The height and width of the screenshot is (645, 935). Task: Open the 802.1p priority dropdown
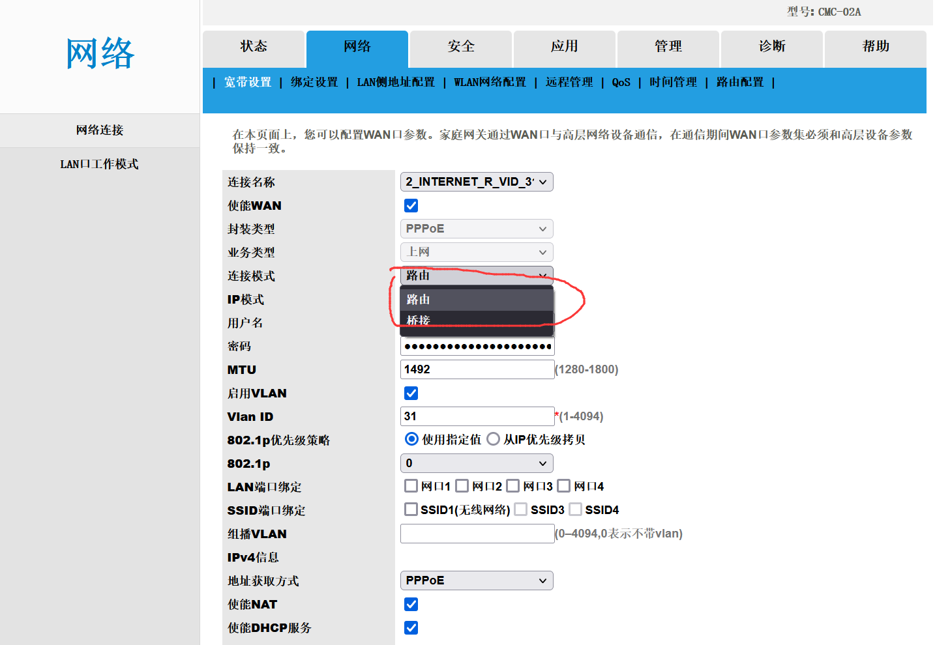[x=477, y=463]
